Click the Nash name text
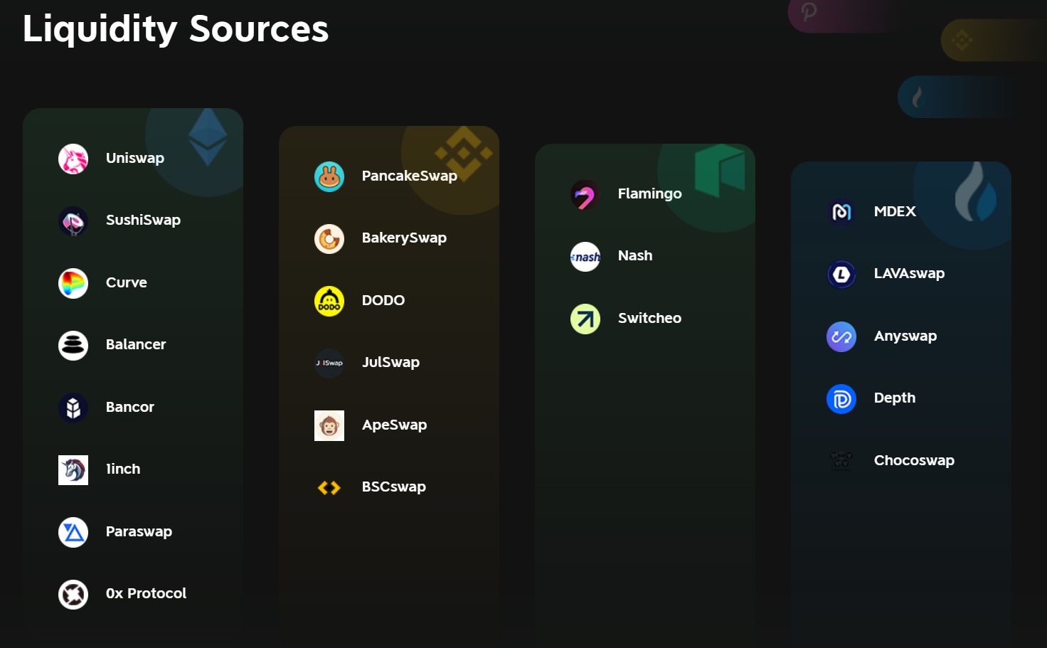The width and height of the screenshot is (1047, 648). [x=635, y=255]
